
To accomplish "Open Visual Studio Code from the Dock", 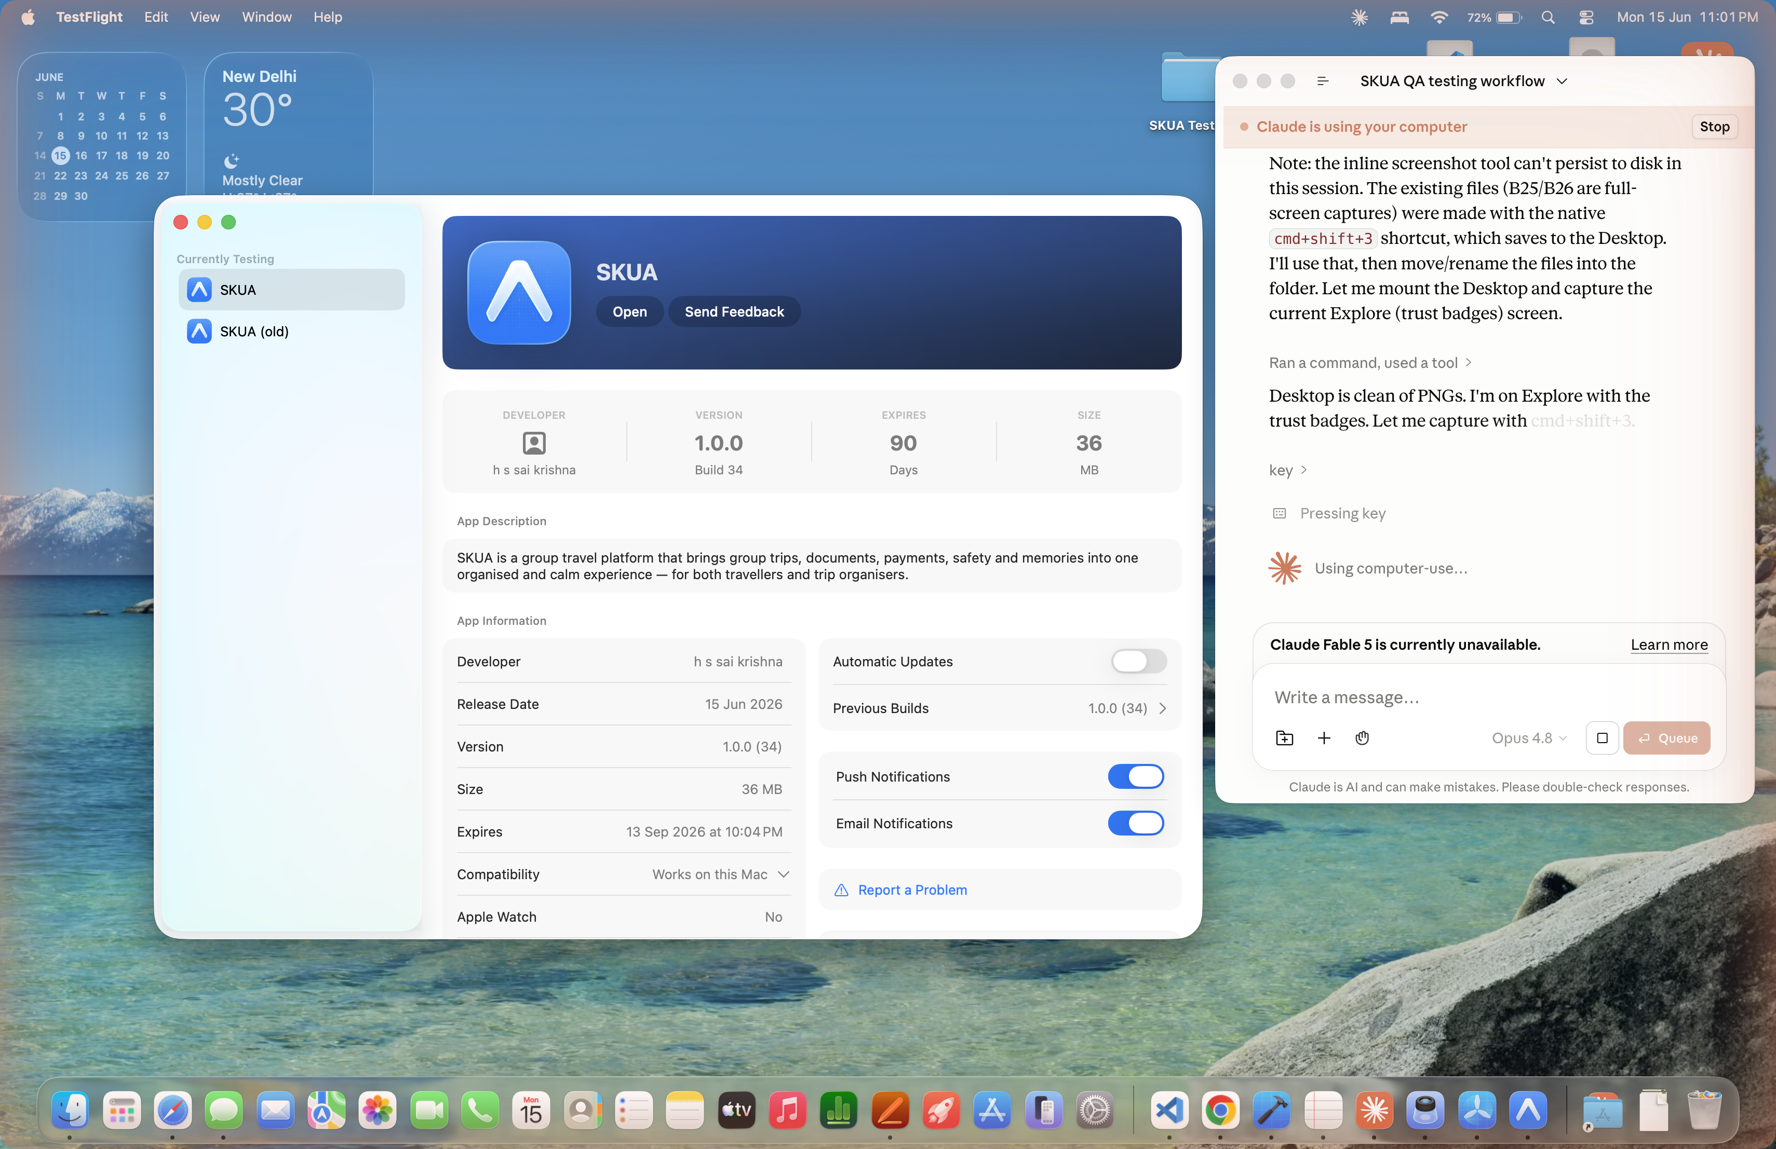I will (1168, 1110).
